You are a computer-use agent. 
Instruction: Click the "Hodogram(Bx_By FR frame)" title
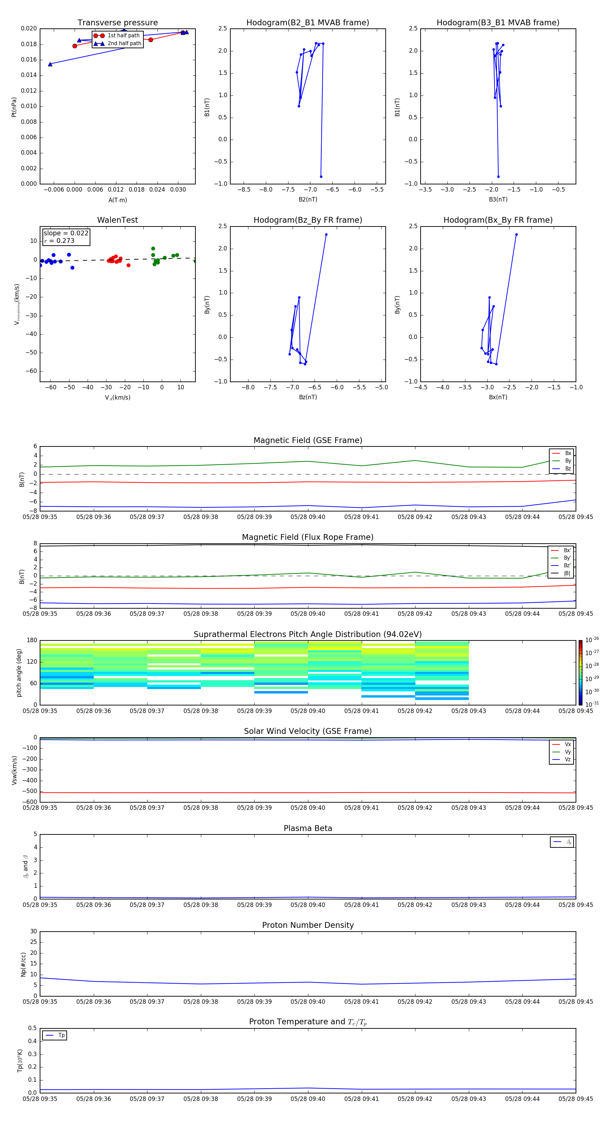pyautogui.click(x=498, y=220)
